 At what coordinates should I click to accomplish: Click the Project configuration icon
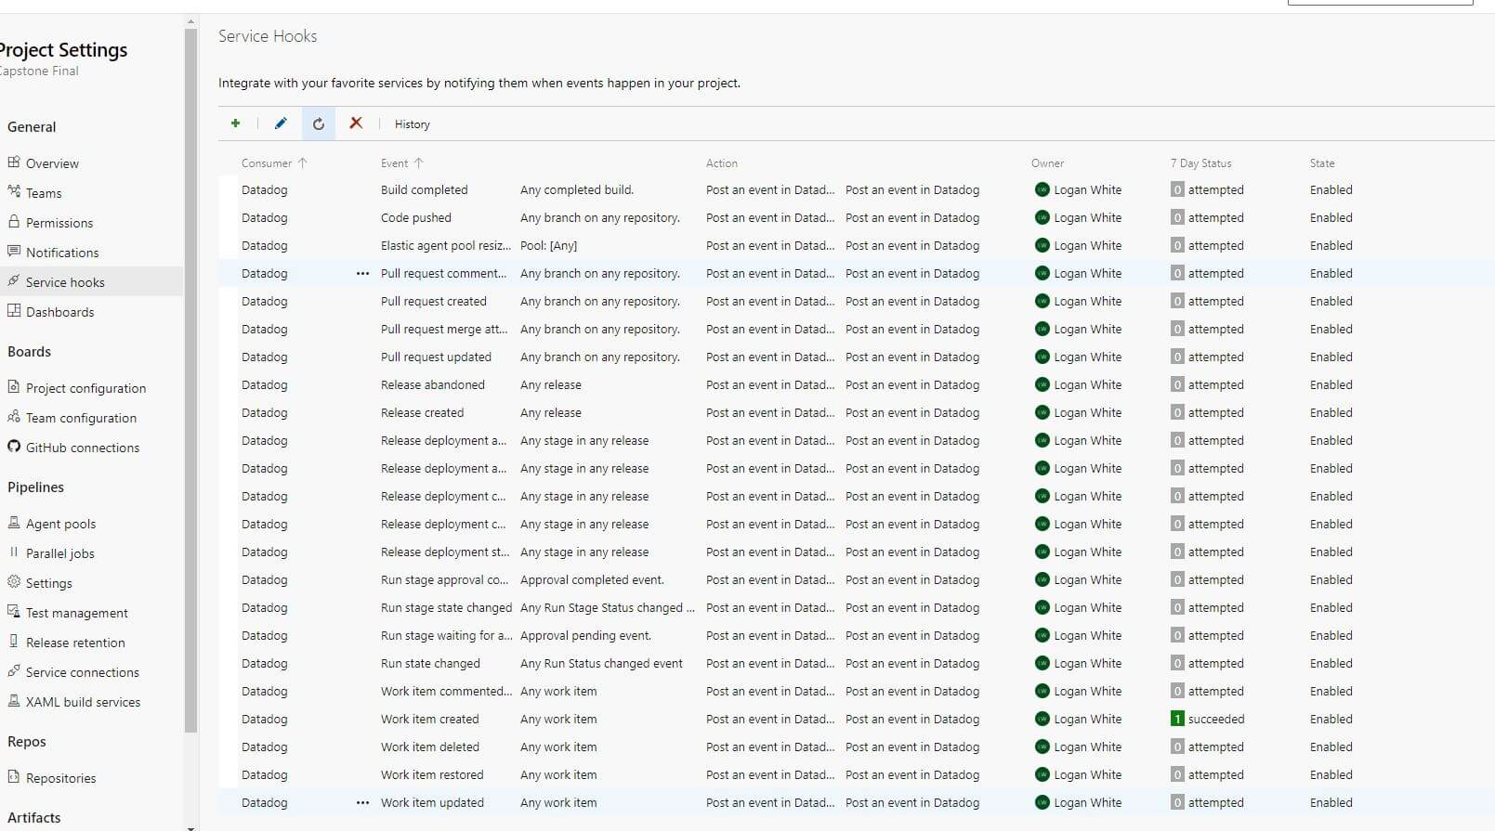pyautogui.click(x=14, y=387)
